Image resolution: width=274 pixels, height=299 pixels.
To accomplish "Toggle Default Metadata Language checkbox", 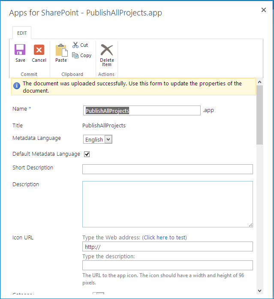I will click(87, 154).
